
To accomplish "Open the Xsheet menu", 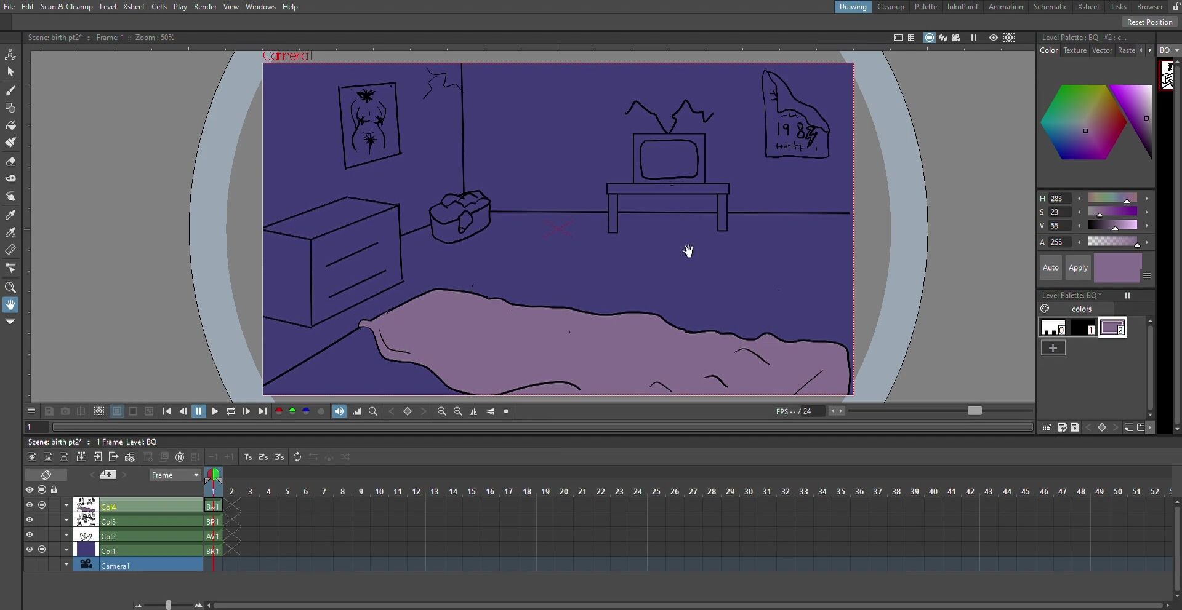I will coord(134,7).
